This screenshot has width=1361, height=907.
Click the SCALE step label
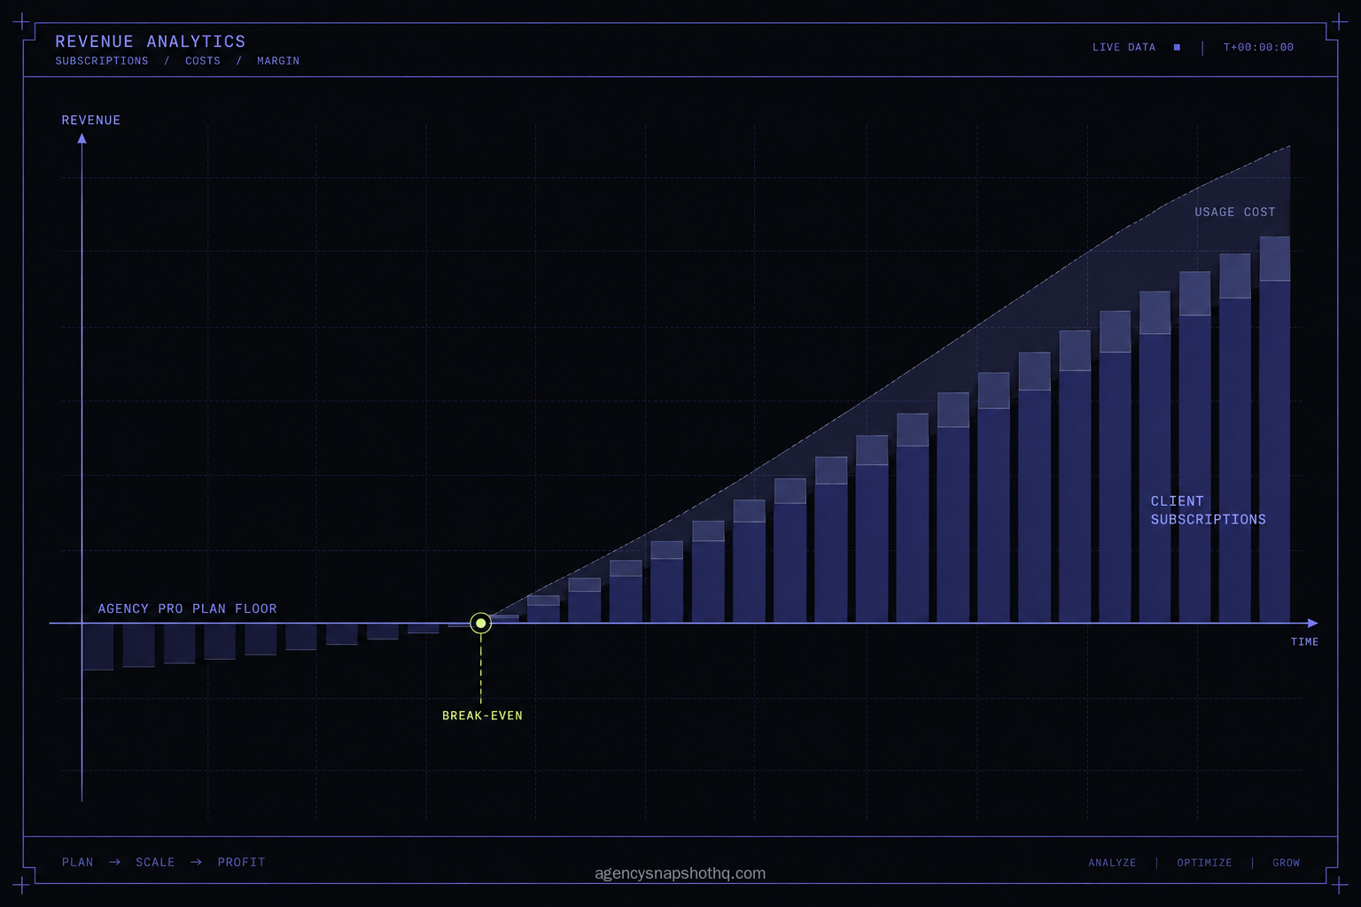click(x=155, y=862)
